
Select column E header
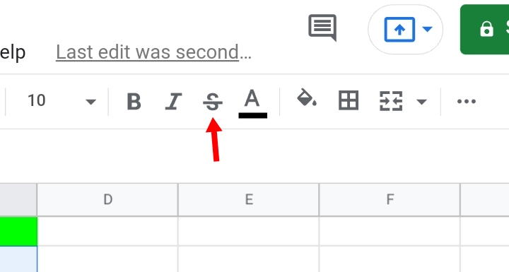pyautogui.click(x=249, y=199)
